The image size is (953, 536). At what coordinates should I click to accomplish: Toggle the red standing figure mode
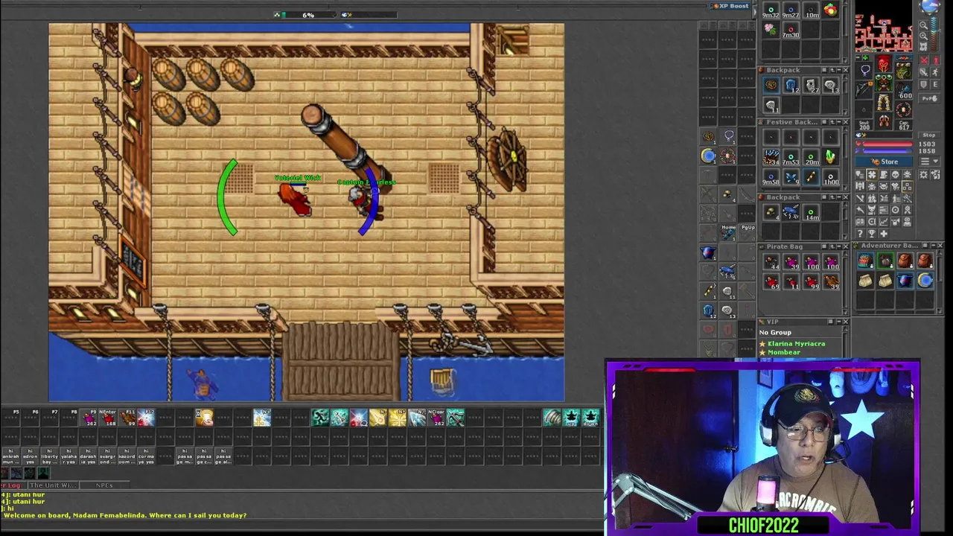tap(936, 60)
